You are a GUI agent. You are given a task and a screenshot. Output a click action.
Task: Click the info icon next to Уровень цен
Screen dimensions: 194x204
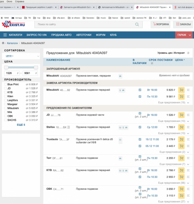tap(188, 53)
